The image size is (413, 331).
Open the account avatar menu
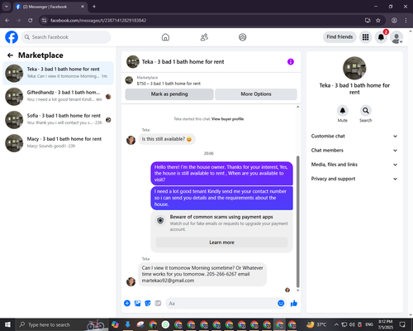[396, 37]
